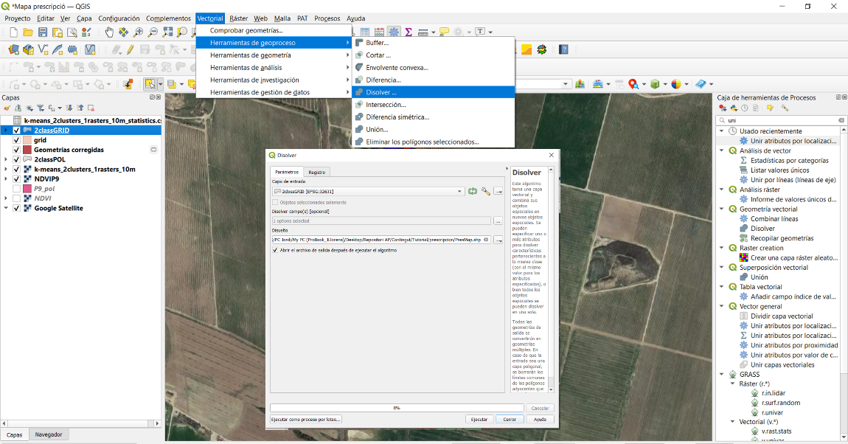Click Ejecutar como proceso por lotes button

click(306, 419)
